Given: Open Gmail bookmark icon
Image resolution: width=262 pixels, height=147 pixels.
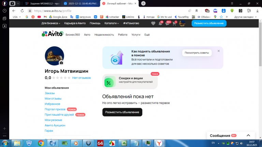Looking at the screenshot, I should (45, 17).
